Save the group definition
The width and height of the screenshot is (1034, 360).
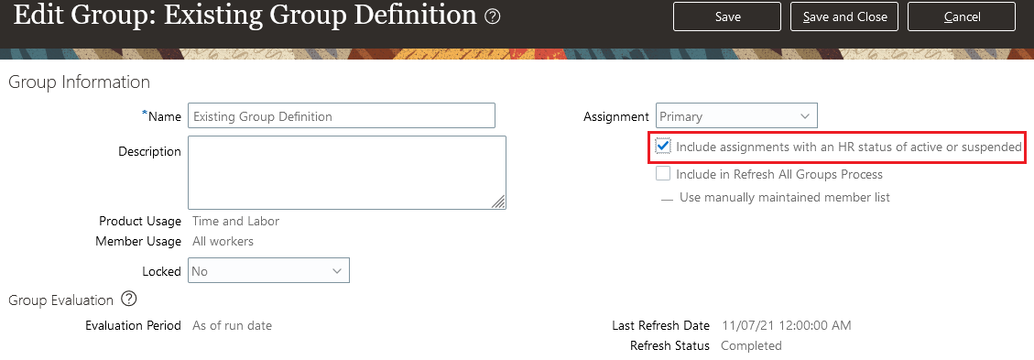pos(727,16)
